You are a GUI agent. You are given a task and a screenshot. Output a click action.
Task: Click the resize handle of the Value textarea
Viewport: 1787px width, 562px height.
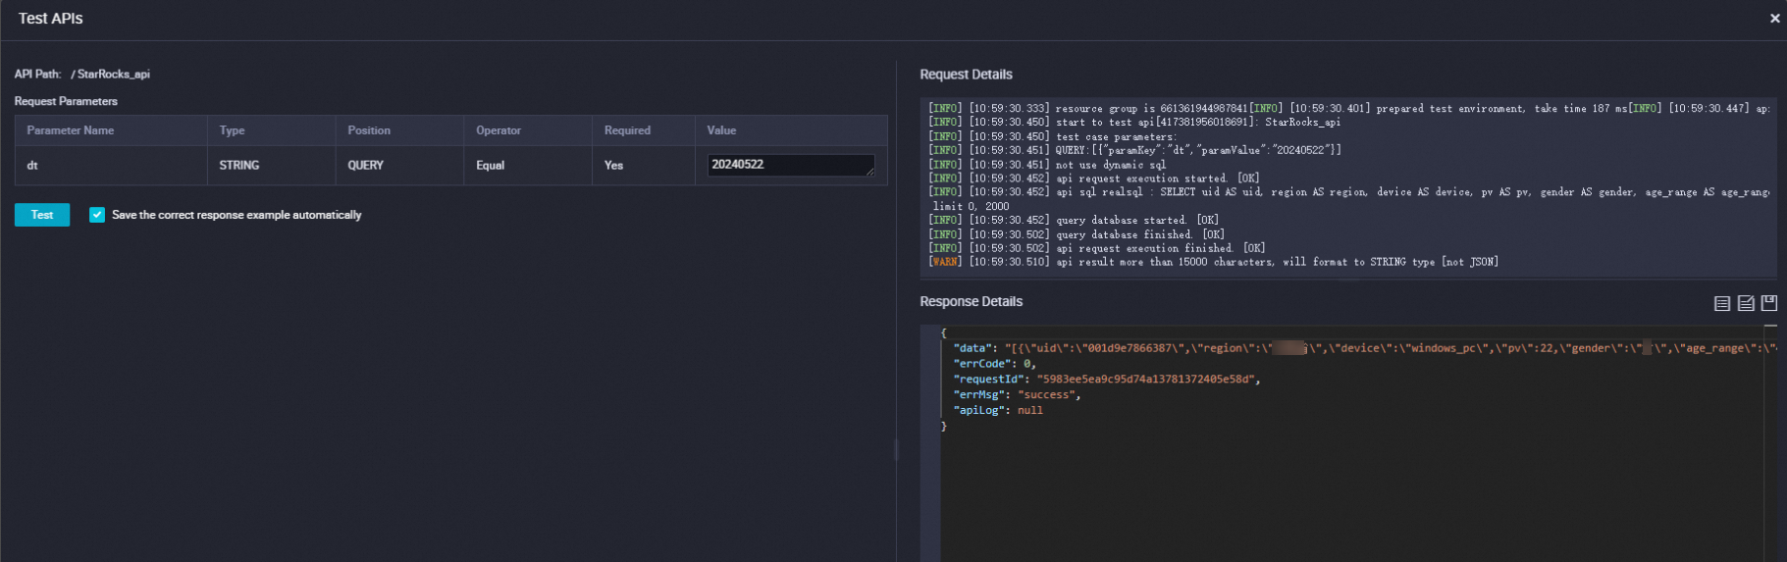pyautogui.click(x=869, y=172)
